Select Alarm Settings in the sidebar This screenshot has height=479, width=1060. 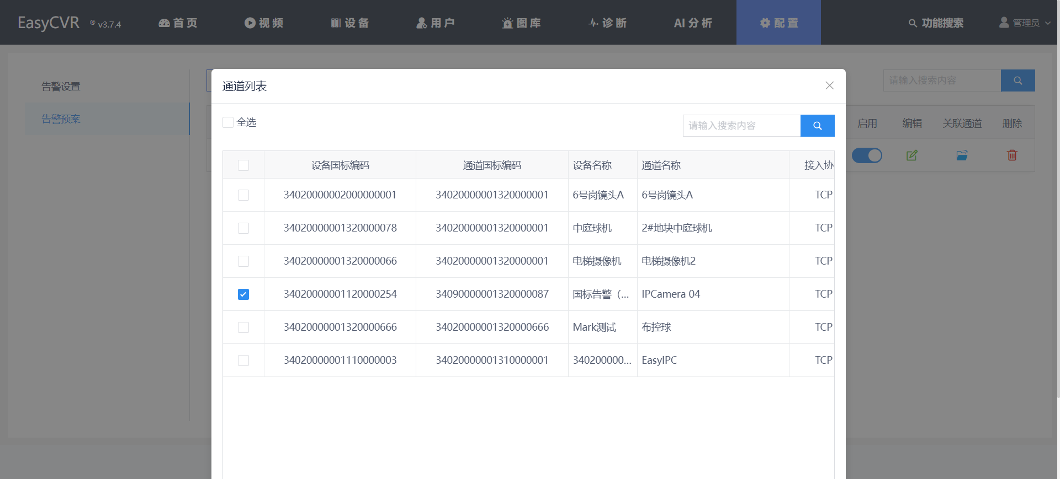point(61,87)
